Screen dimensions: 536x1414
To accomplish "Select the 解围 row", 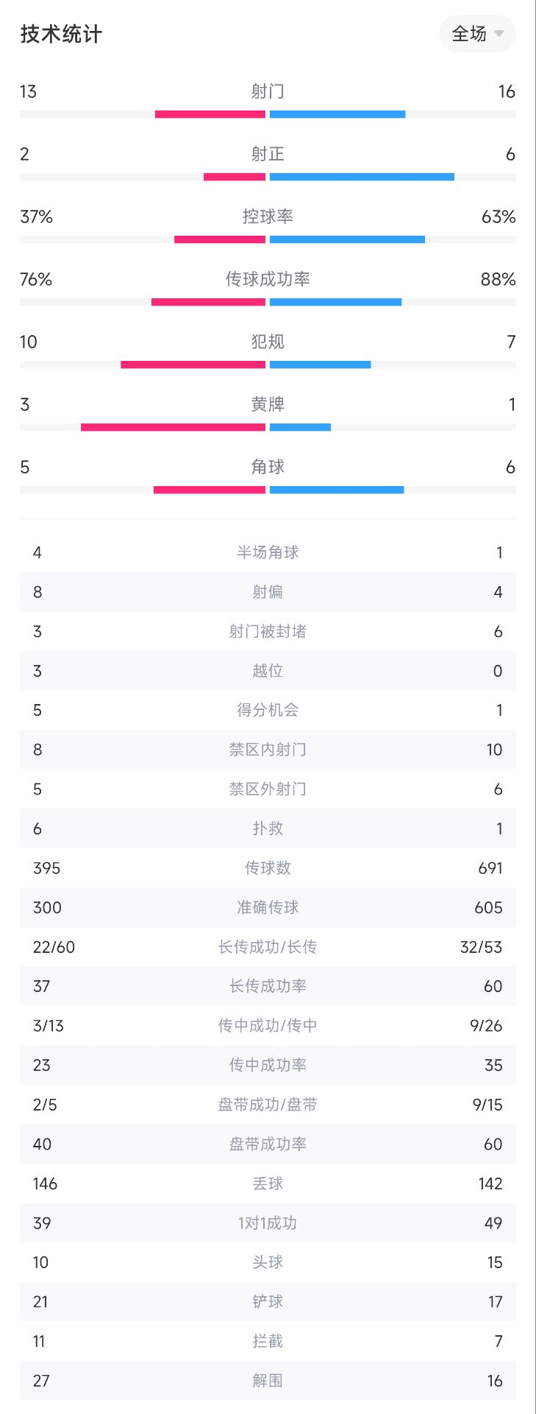I will tap(268, 1380).
